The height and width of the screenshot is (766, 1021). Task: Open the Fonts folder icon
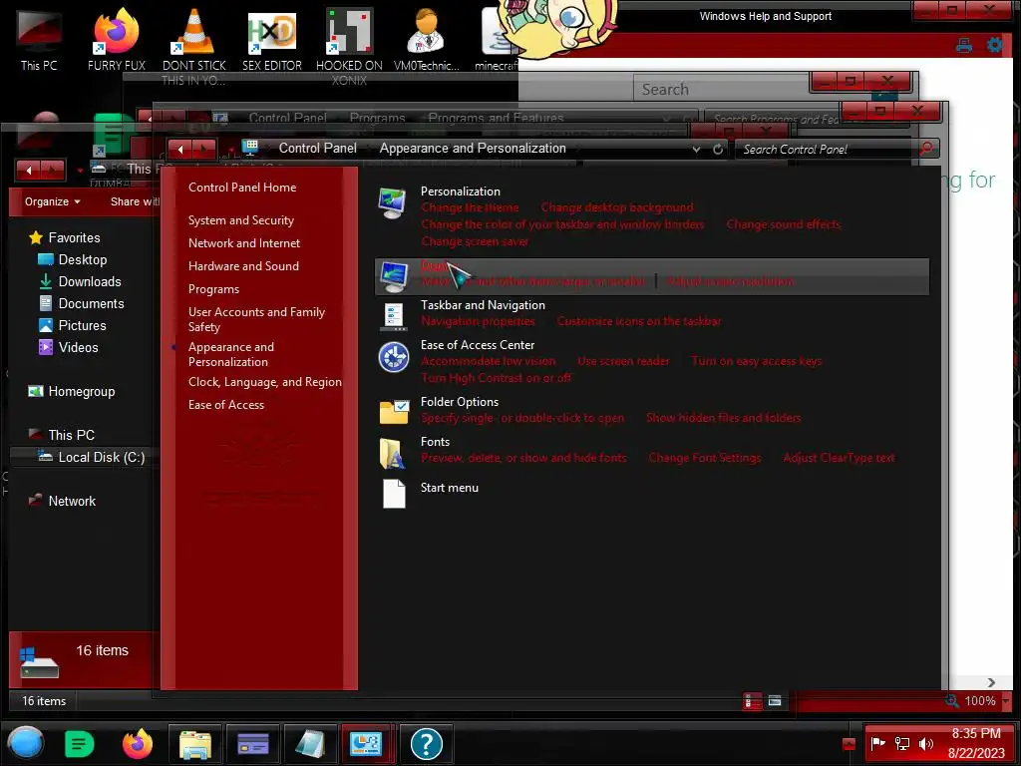click(x=392, y=454)
